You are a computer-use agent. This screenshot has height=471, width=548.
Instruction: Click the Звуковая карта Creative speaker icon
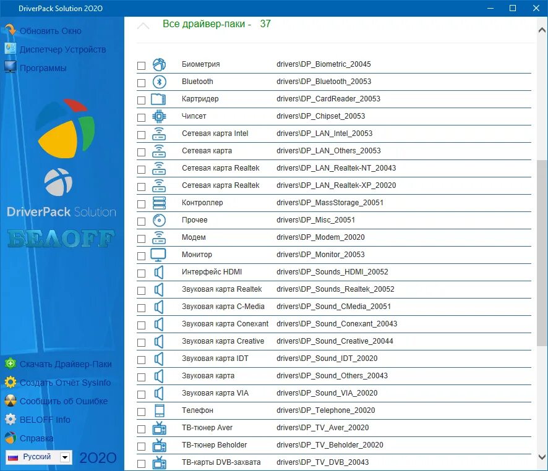point(159,341)
